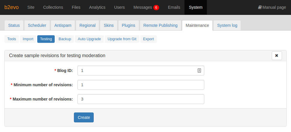Focus the Minimum number of revisions field
The width and height of the screenshot is (291, 132).
tap(141, 85)
